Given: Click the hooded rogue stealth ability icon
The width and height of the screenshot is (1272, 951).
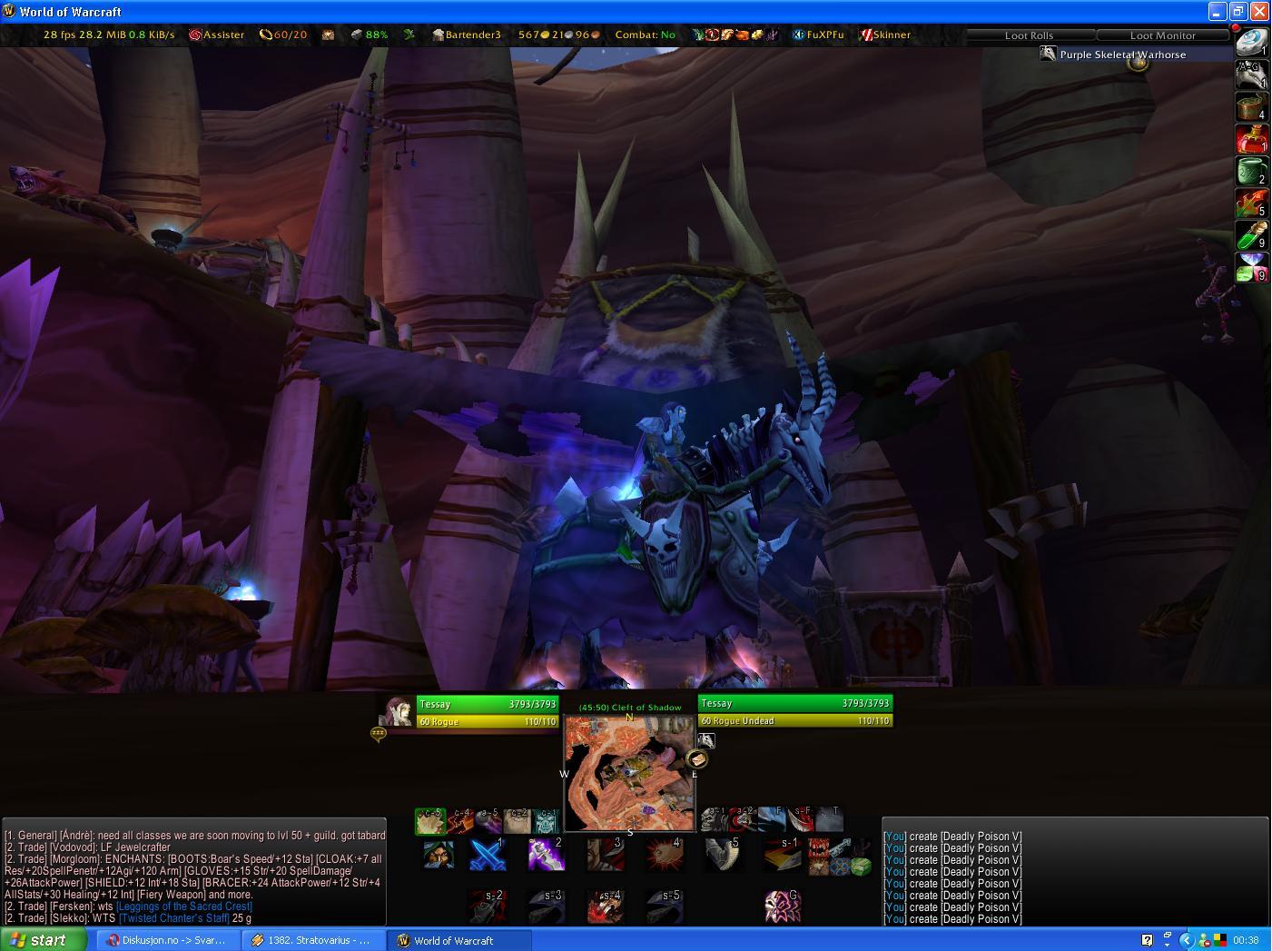Looking at the screenshot, I should pyautogui.click(x=439, y=855).
